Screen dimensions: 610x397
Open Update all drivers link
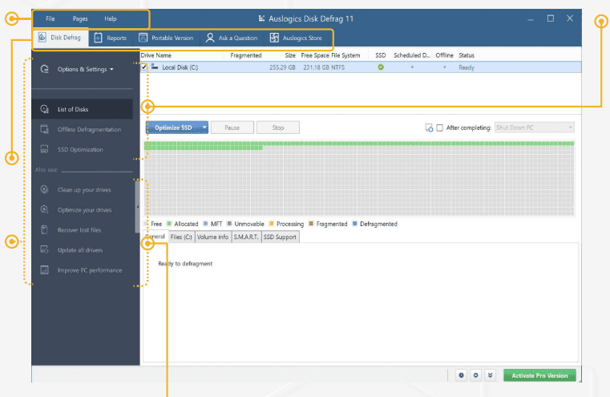(80, 250)
